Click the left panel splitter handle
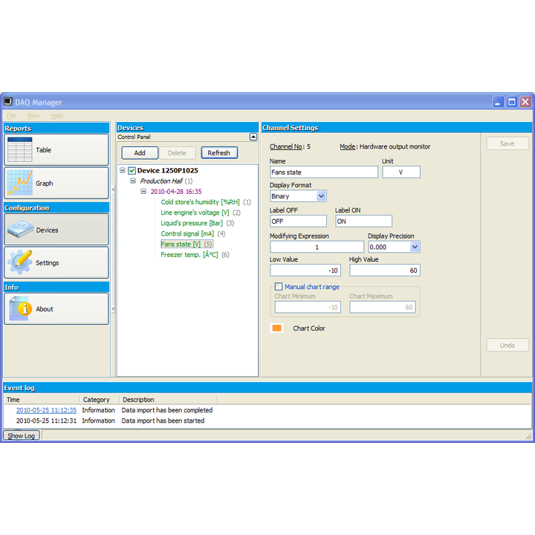This screenshot has height=535, width=535. point(113,189)
